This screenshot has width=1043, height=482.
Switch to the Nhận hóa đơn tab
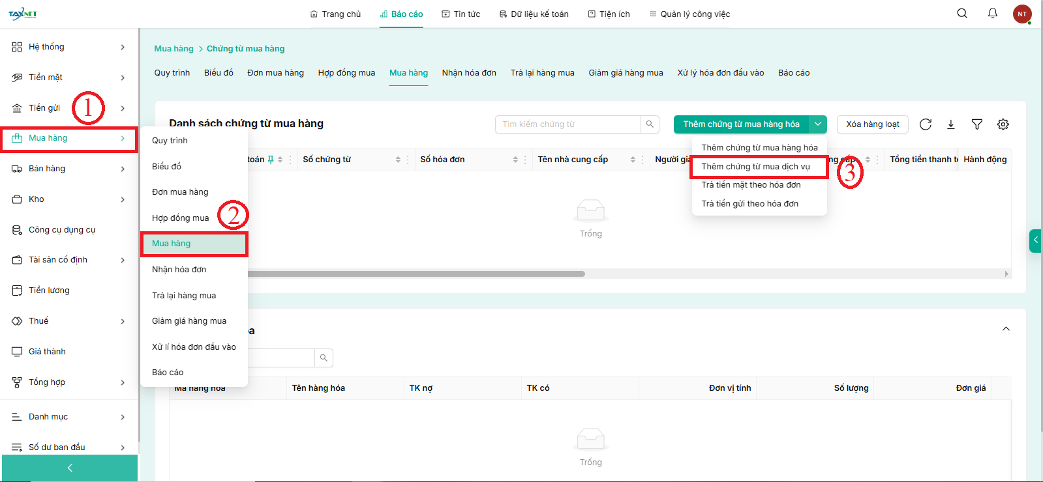click(x=468, y=73)
